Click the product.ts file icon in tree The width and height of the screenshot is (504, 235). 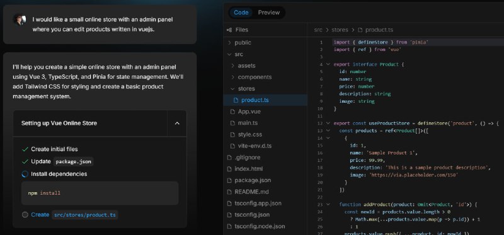pyautogui.click(x=236, y=100)
